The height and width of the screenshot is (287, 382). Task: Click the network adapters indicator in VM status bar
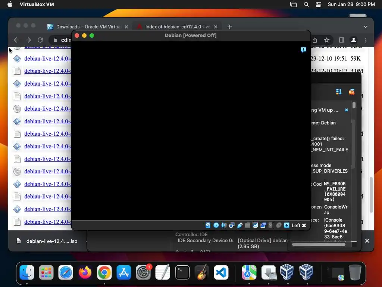pyautogui.click(x=232, y=225)
